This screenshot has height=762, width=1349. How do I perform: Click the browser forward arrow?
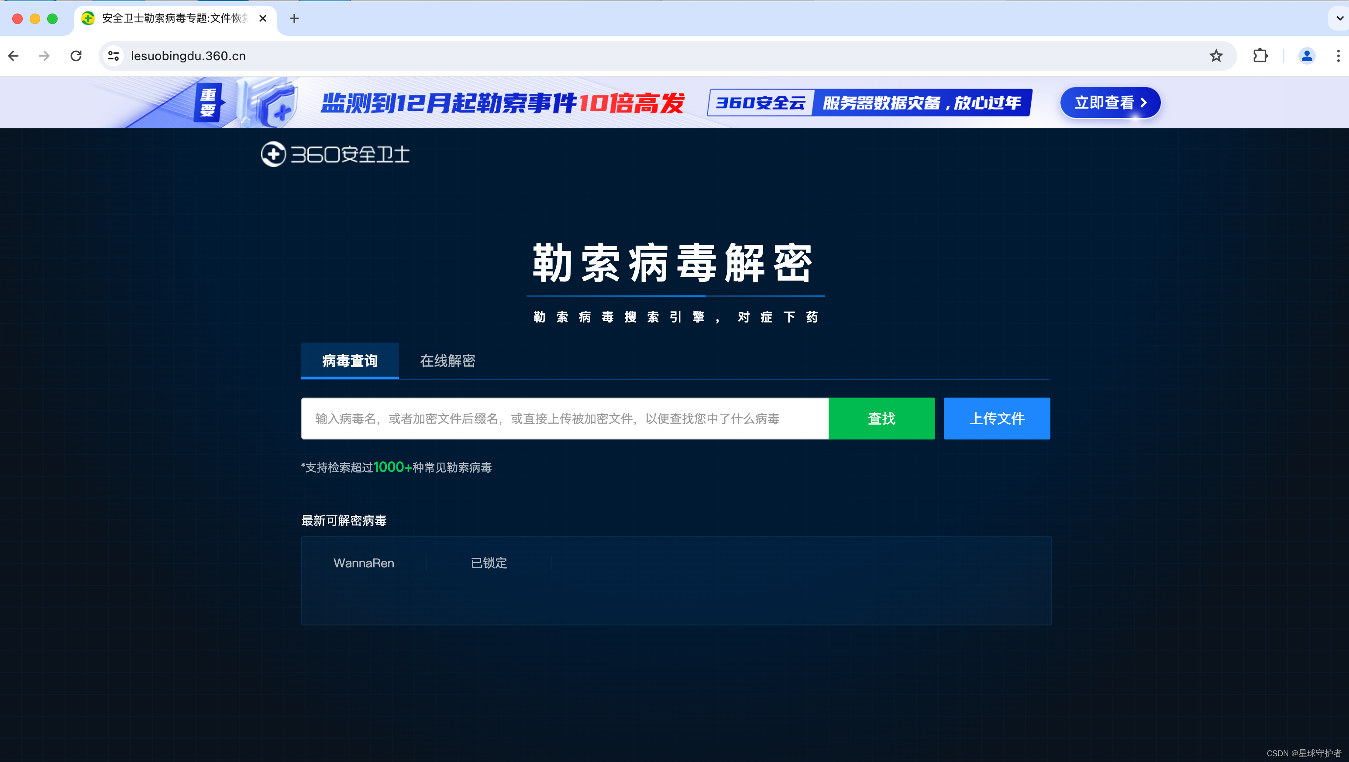click(45, 56)
